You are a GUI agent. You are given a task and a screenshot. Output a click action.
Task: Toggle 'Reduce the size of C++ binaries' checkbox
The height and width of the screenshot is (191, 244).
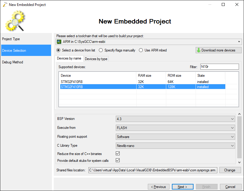coord(118,154)
